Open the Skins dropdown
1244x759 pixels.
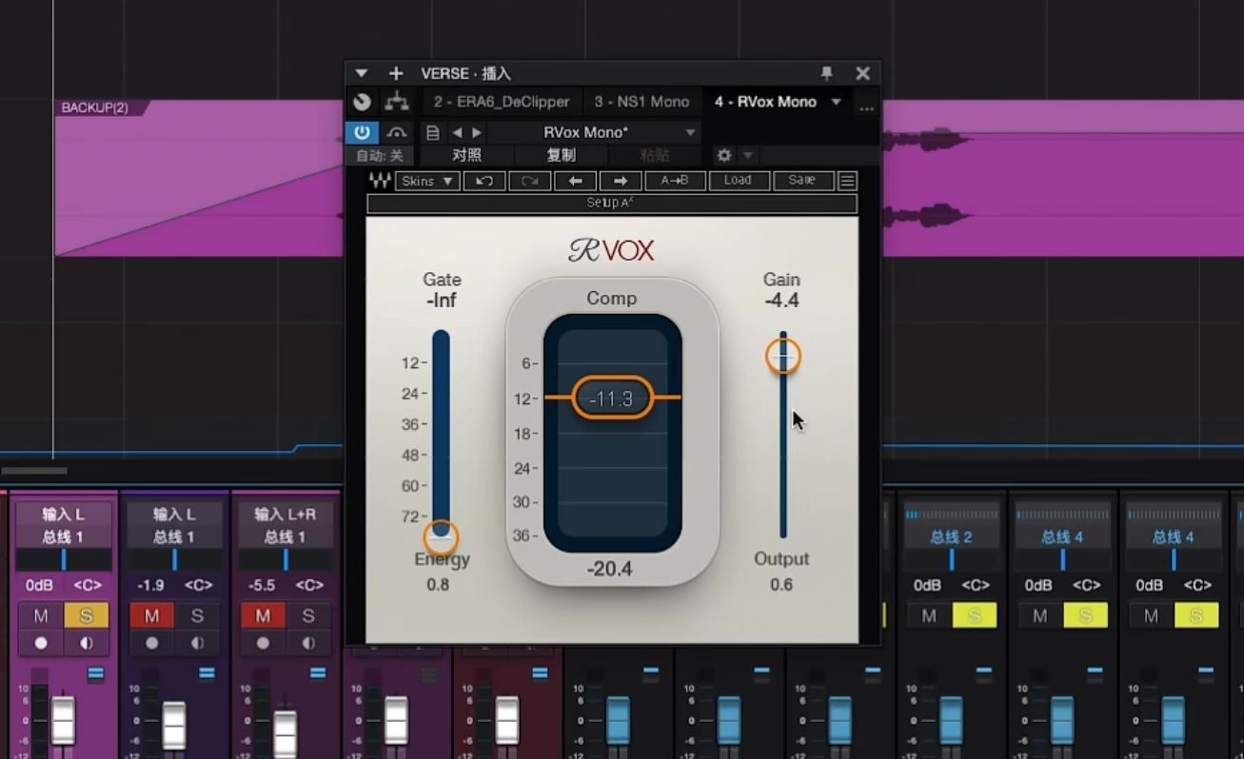[x=426, y=181]
